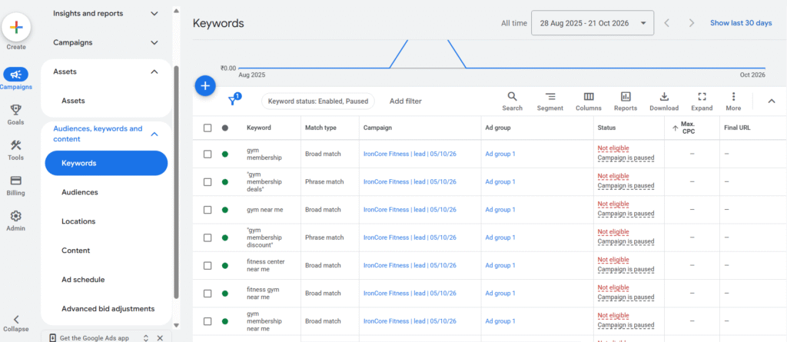Image resolution: width=787 pixels, height=342 pixels.
Task: Click the status dot column header
Action: pyautogui.click(x=225, y=128)
